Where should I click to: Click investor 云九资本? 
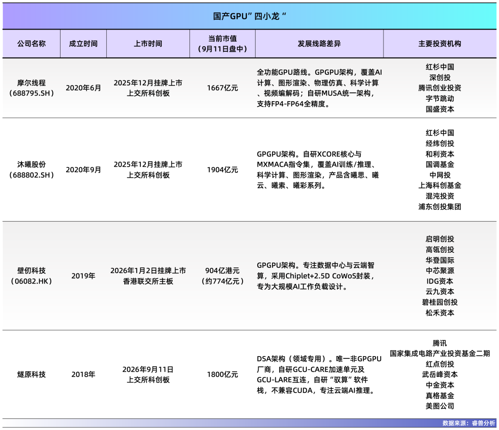(x=440, y=291)
